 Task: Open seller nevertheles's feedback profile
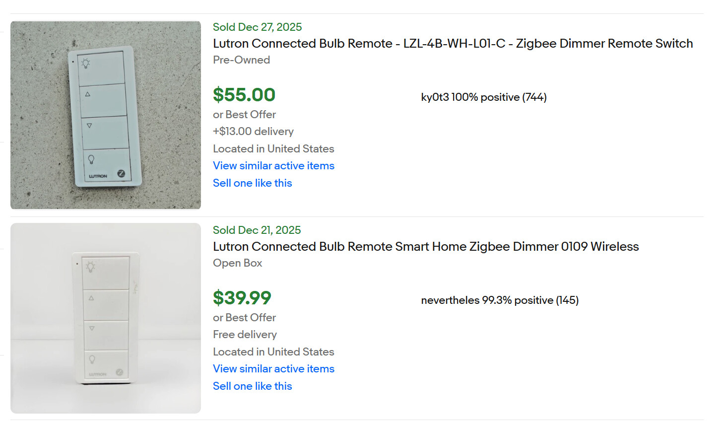[500, 300]
